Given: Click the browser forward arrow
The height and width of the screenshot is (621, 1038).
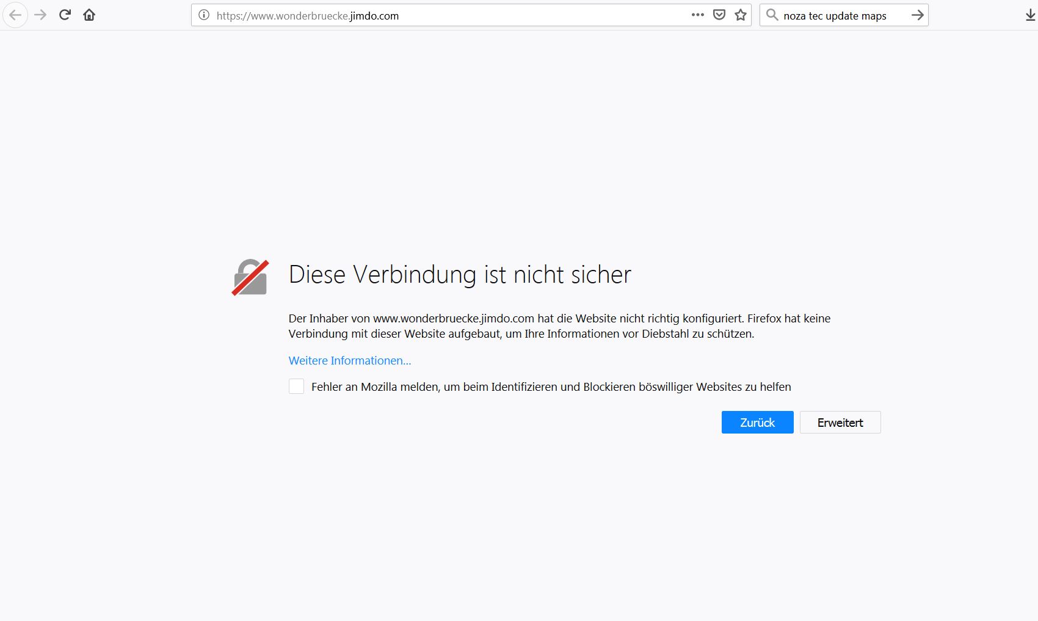Looking at the screenshot, I should point(41,15).
